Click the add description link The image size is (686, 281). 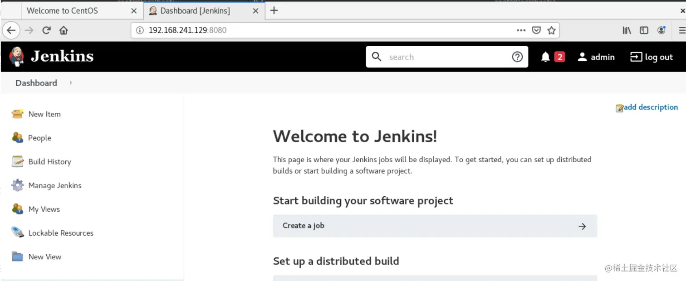651,107
